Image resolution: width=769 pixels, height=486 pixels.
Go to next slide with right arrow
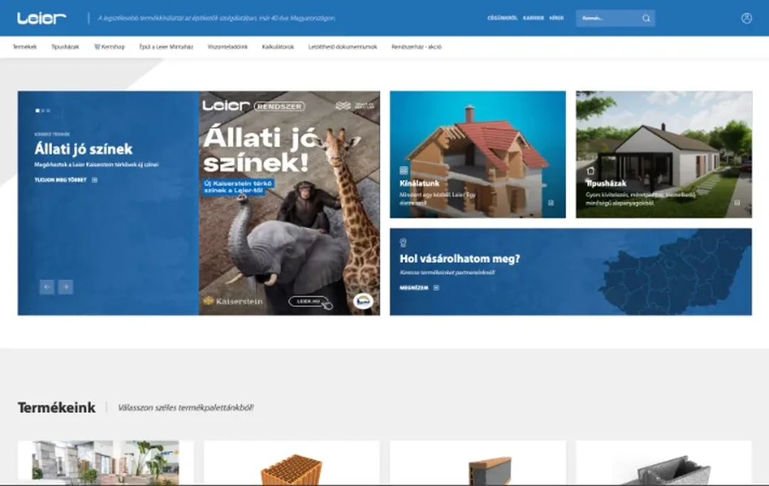click(x=66, y=287)
